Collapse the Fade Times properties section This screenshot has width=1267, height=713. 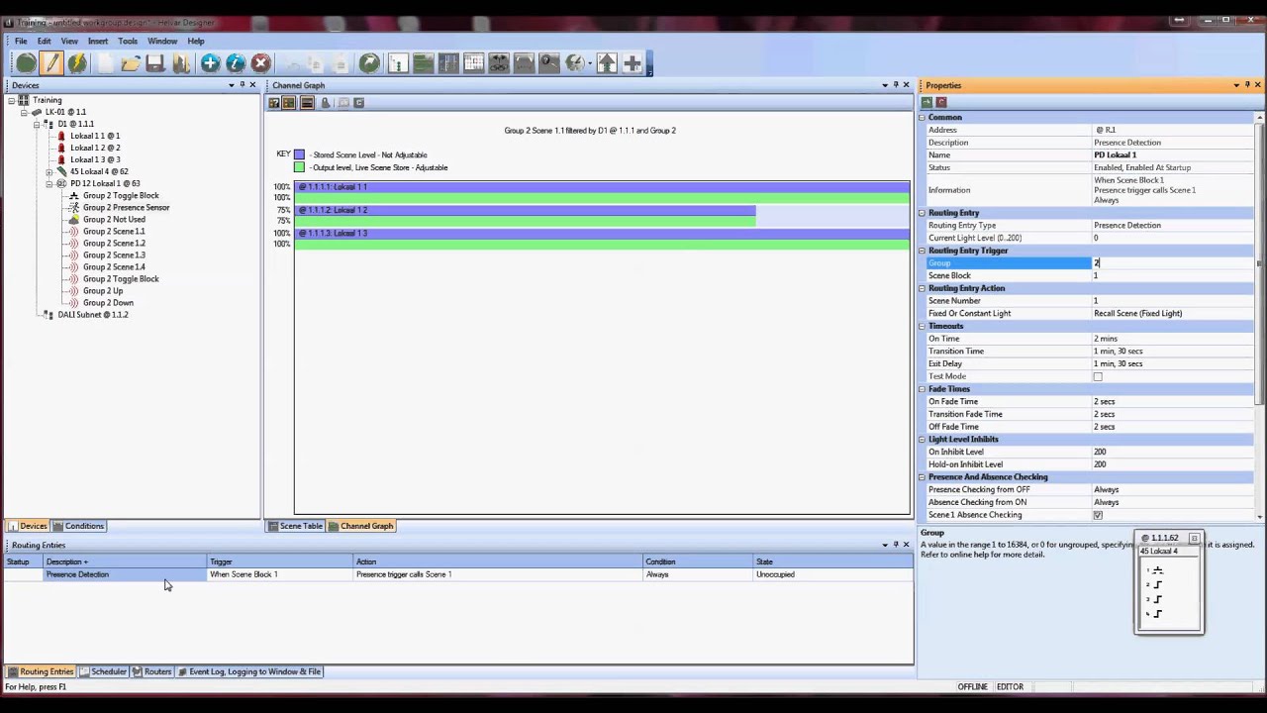point(923,389)
